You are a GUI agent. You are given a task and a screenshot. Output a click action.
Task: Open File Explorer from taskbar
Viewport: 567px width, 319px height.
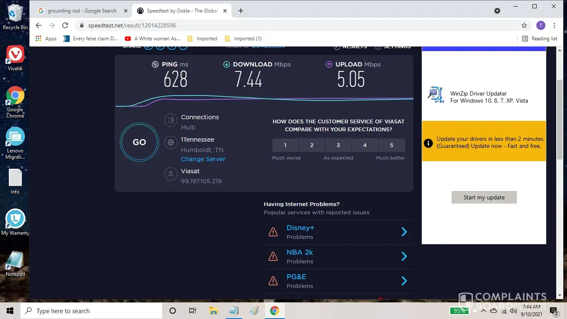[x=213, y=311]
